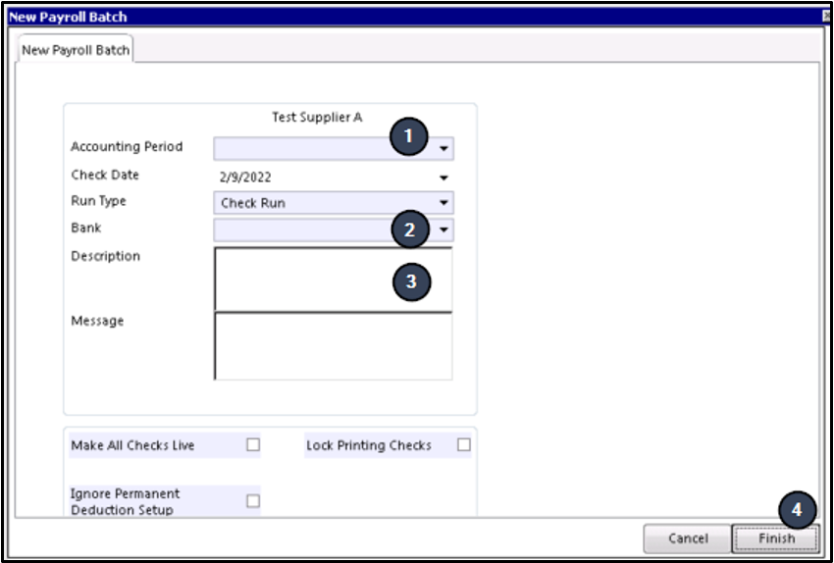Click the Accounting Period label
The width and height of the screenshot is (834, 563).
pos(127,147)
